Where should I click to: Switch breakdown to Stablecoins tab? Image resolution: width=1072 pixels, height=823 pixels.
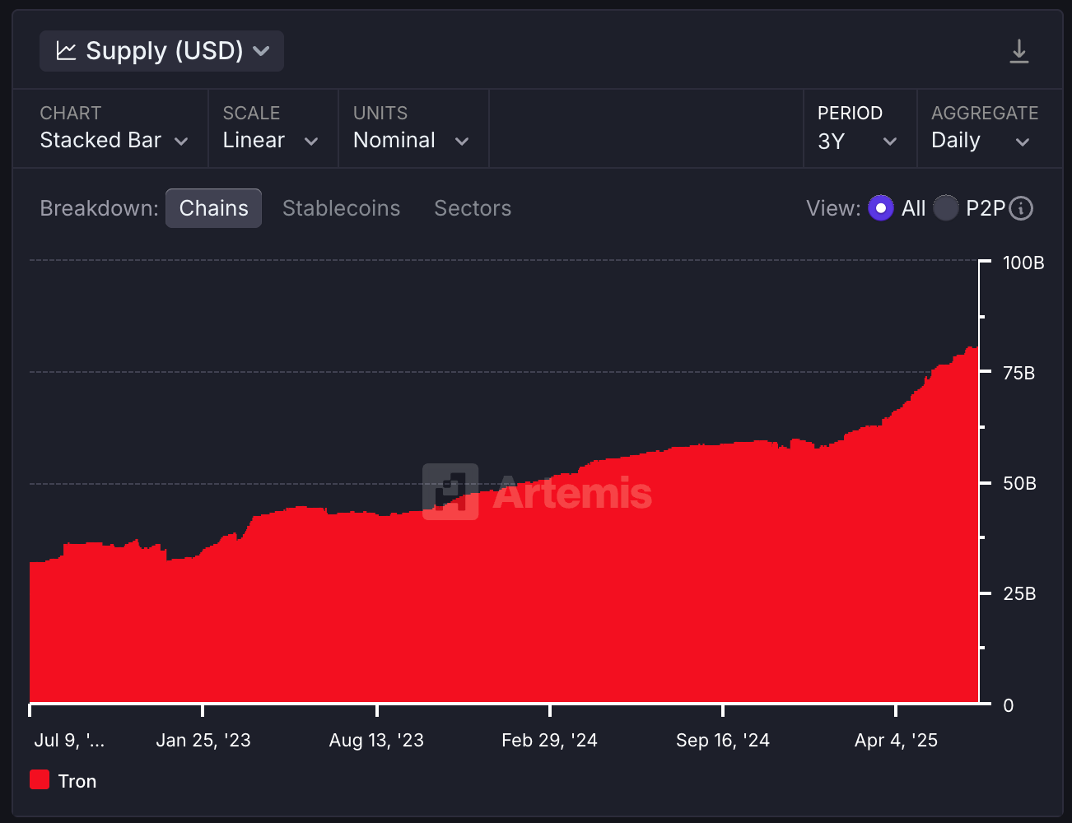pyautogui.click(x=341, y=208)
